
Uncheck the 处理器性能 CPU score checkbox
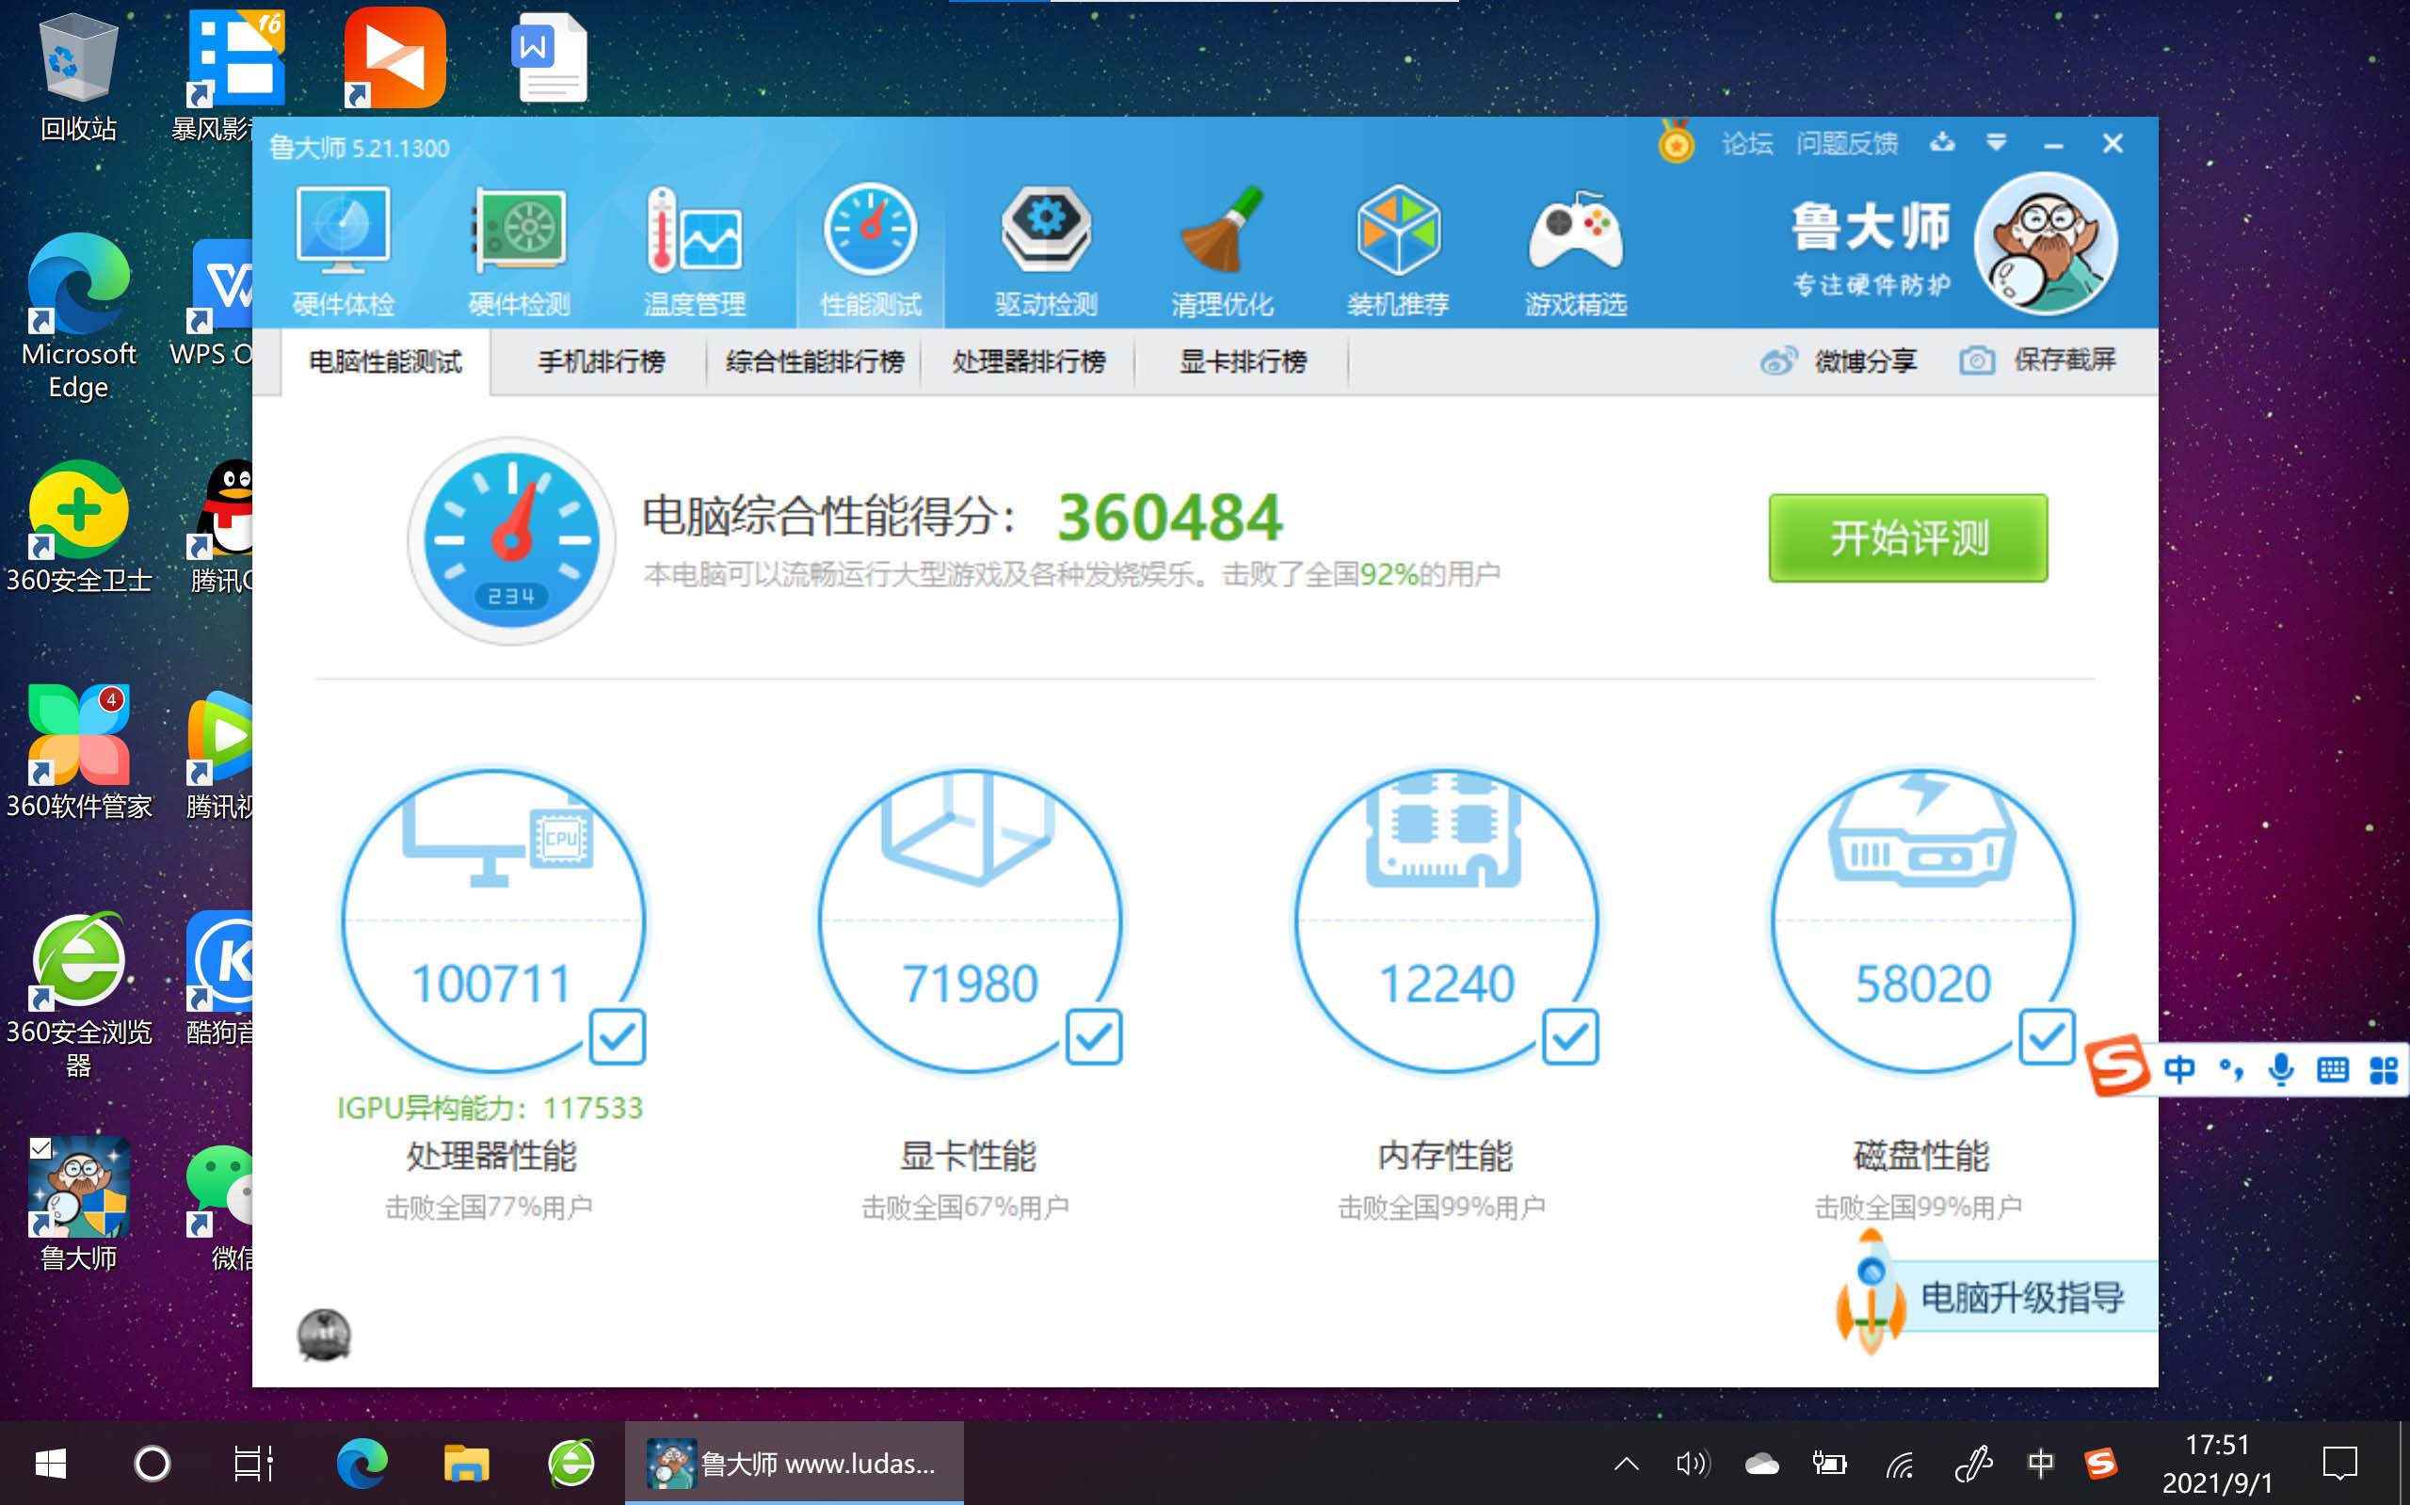pos(619,1038)
